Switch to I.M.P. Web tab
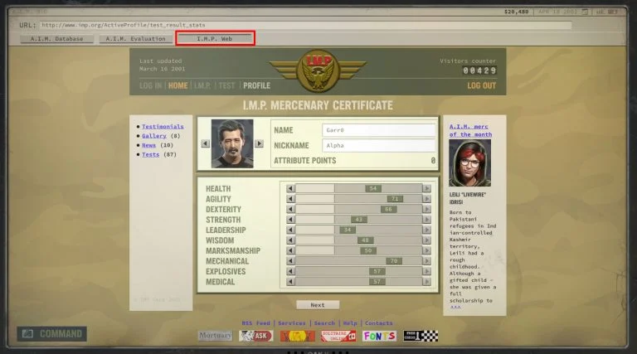The height and width of the screenshot is (354, 637). pyautogui.click(x=215, y=39)
